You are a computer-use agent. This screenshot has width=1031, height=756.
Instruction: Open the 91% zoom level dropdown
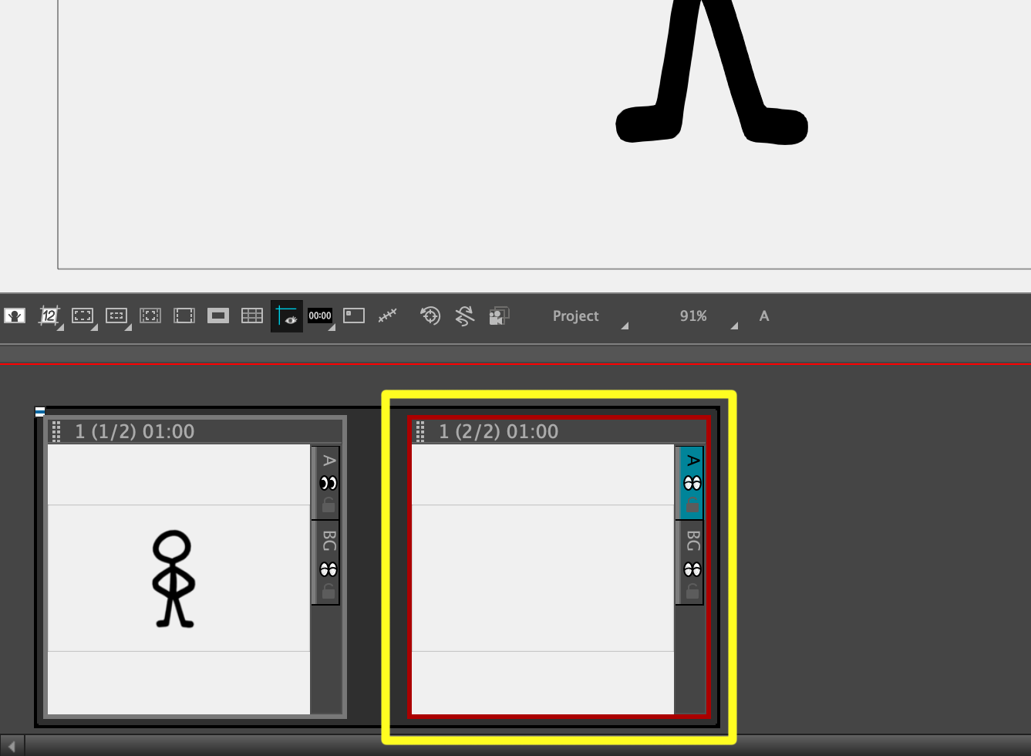click(708, 316)
